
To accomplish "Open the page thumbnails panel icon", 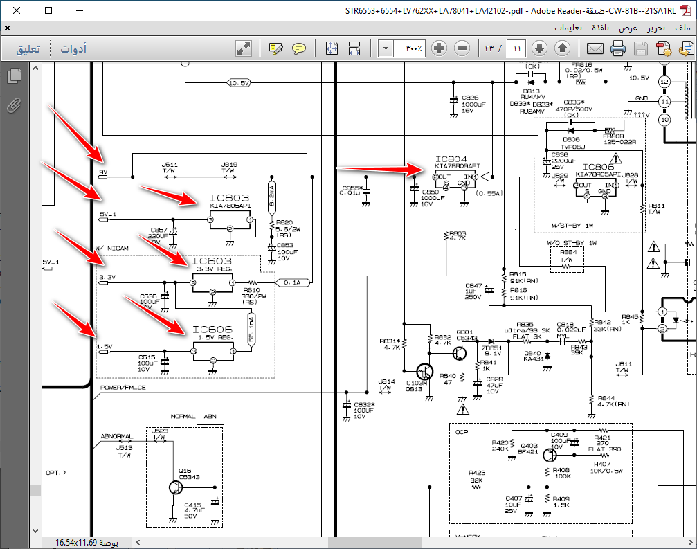I will click(x=15, y=75).
